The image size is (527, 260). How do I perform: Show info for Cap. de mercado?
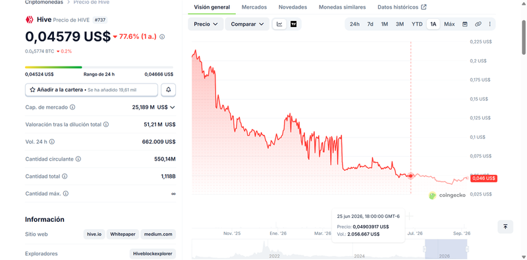point(72,107)
